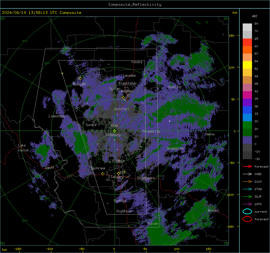Select the white 04DK arrow symbol
270x253 pixels.
(x=247, y=174)
